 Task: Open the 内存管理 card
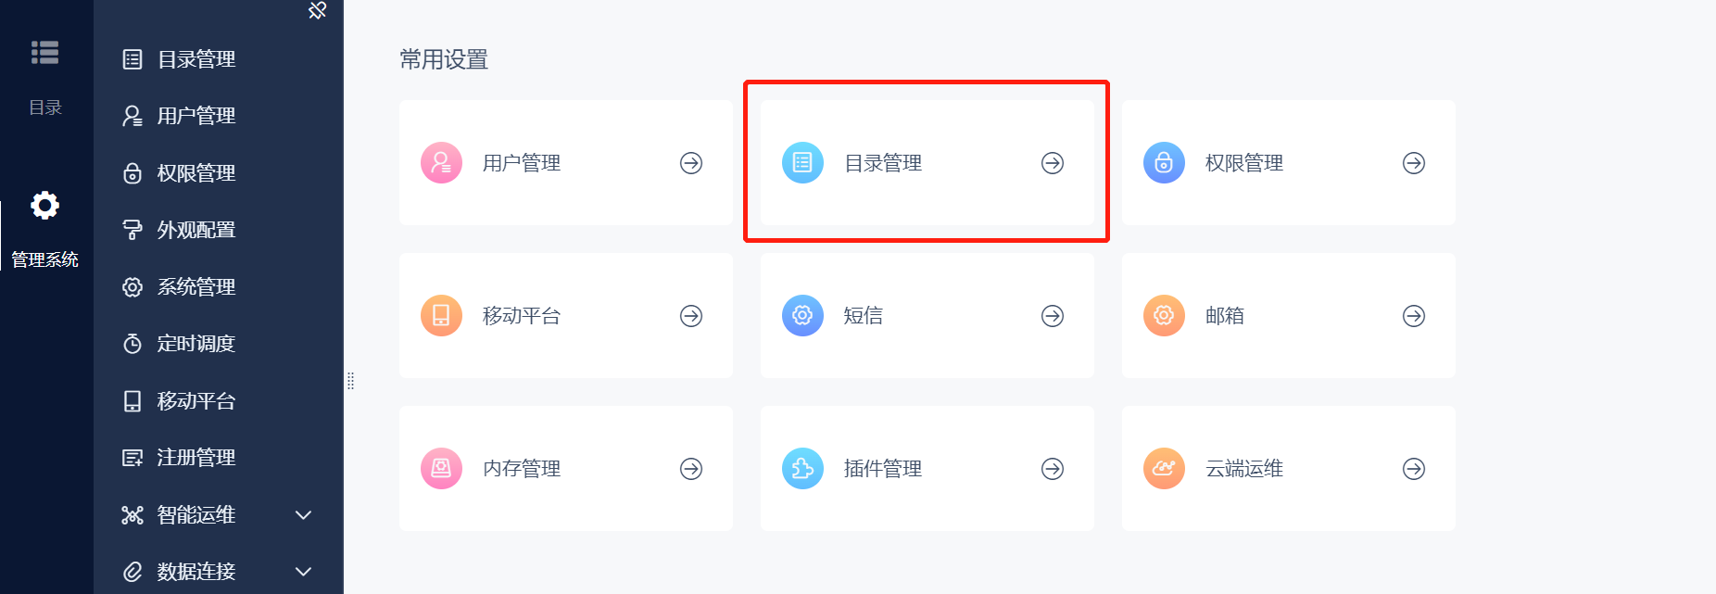(566, 469)
